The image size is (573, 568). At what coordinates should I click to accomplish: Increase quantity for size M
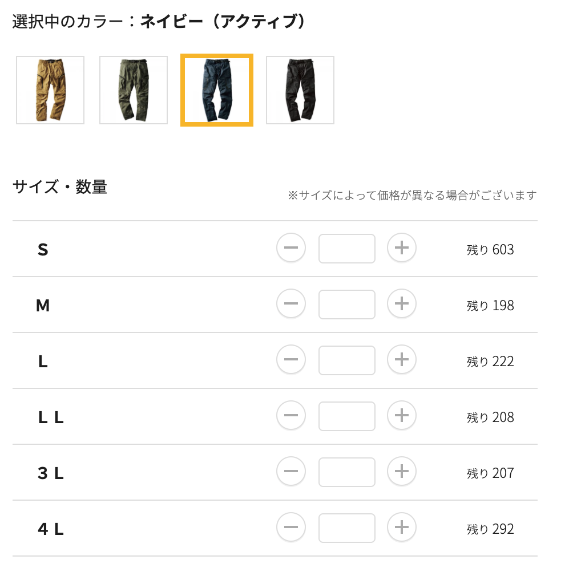(x=401, y=304)
